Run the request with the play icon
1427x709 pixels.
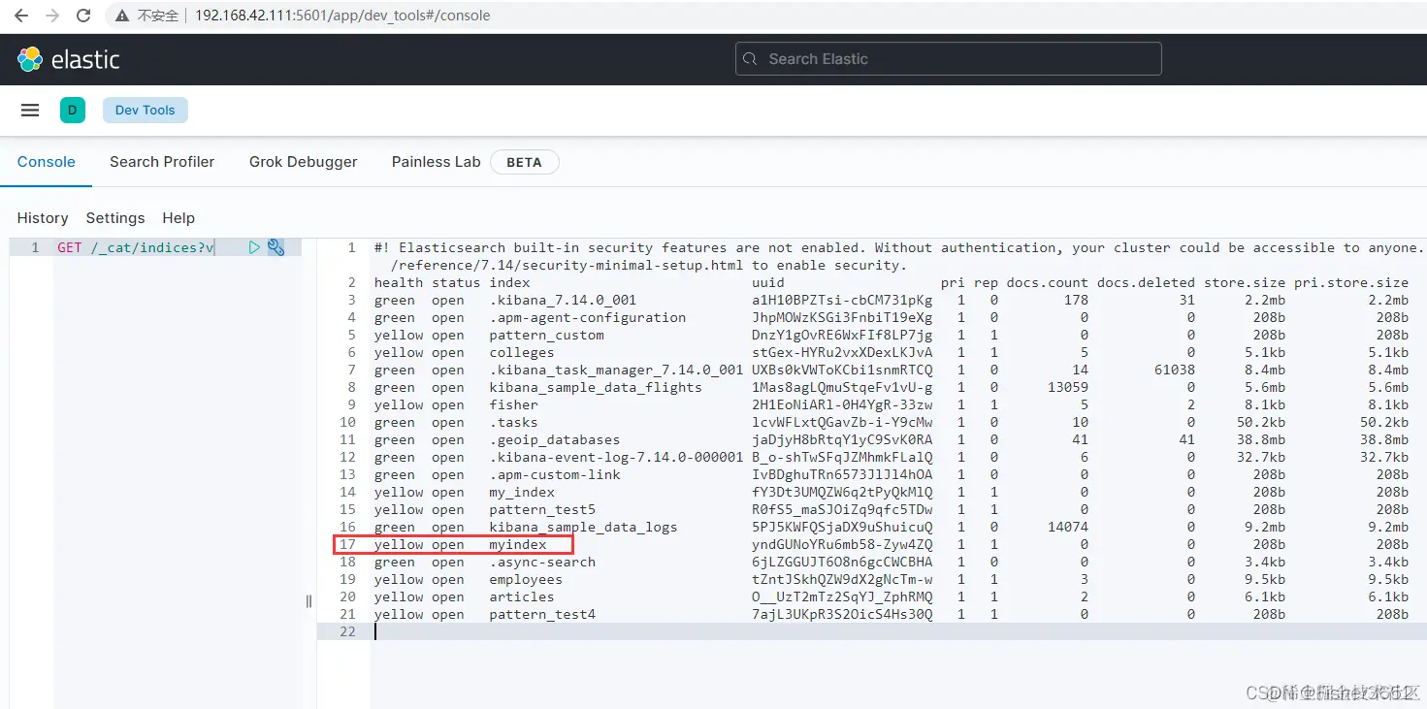[x=254, y=247]
